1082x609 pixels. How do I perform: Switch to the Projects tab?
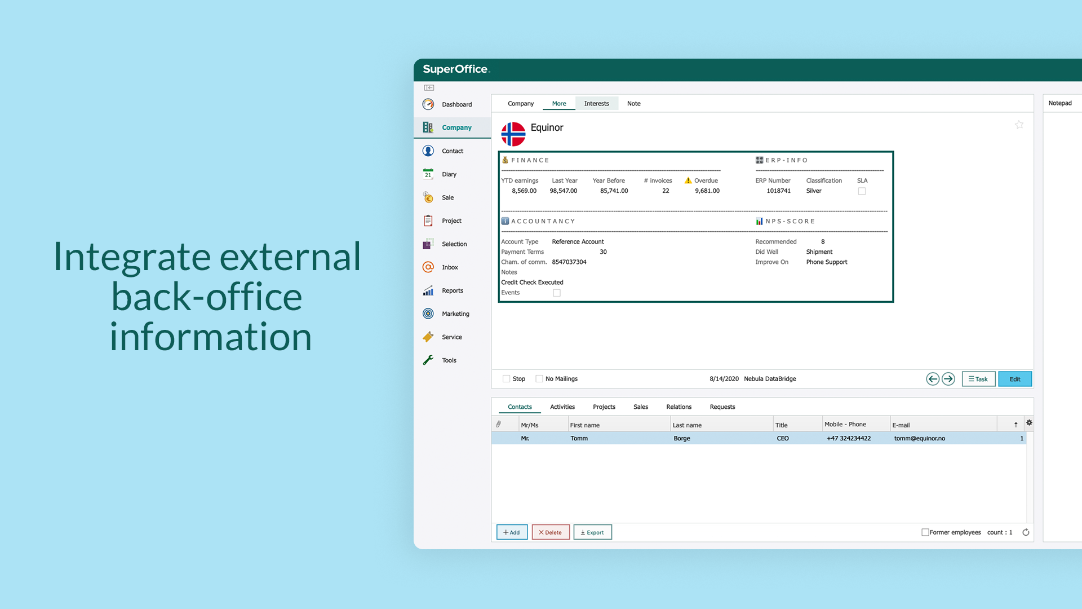[x=604, y=407]
